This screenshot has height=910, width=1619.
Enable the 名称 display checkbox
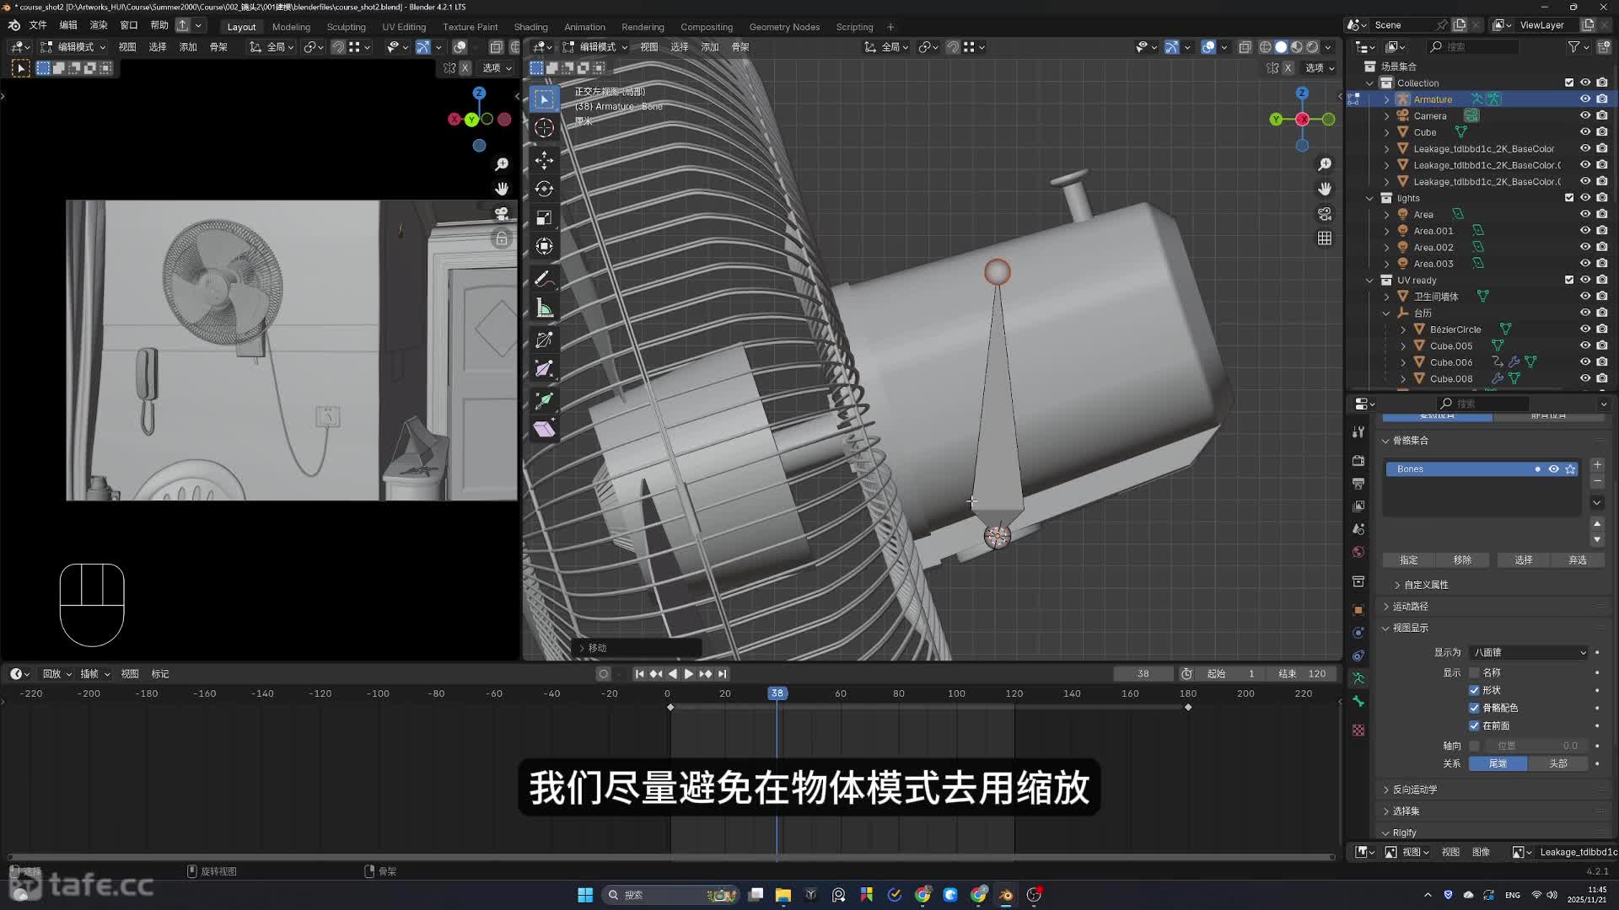1474,672
